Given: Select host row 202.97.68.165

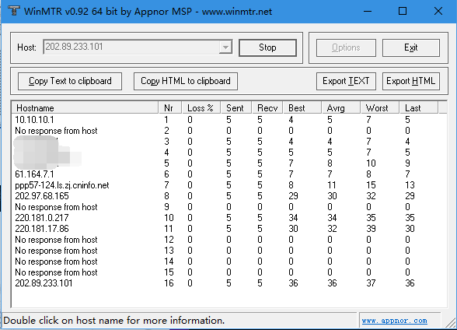Looking at the screenshot, I should [228, 196].
